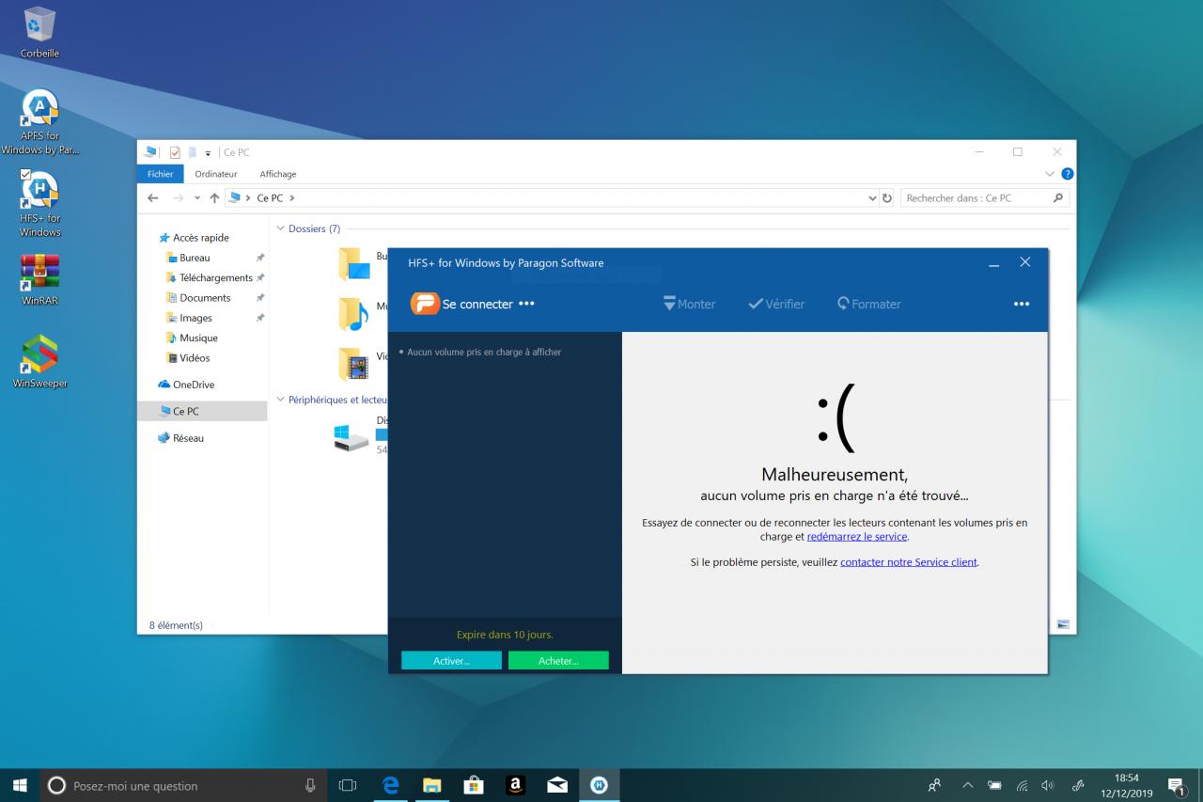Viewport: 1203px width, 802px height.
Task: Switch to the Ordinateur ribbon tab
Action: 216,174
